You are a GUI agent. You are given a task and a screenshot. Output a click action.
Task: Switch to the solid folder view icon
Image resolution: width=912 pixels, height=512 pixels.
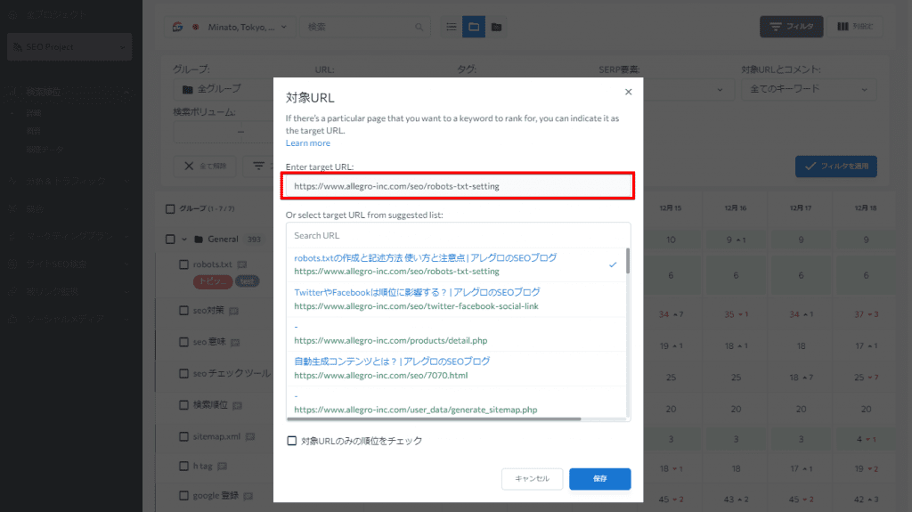496,27
